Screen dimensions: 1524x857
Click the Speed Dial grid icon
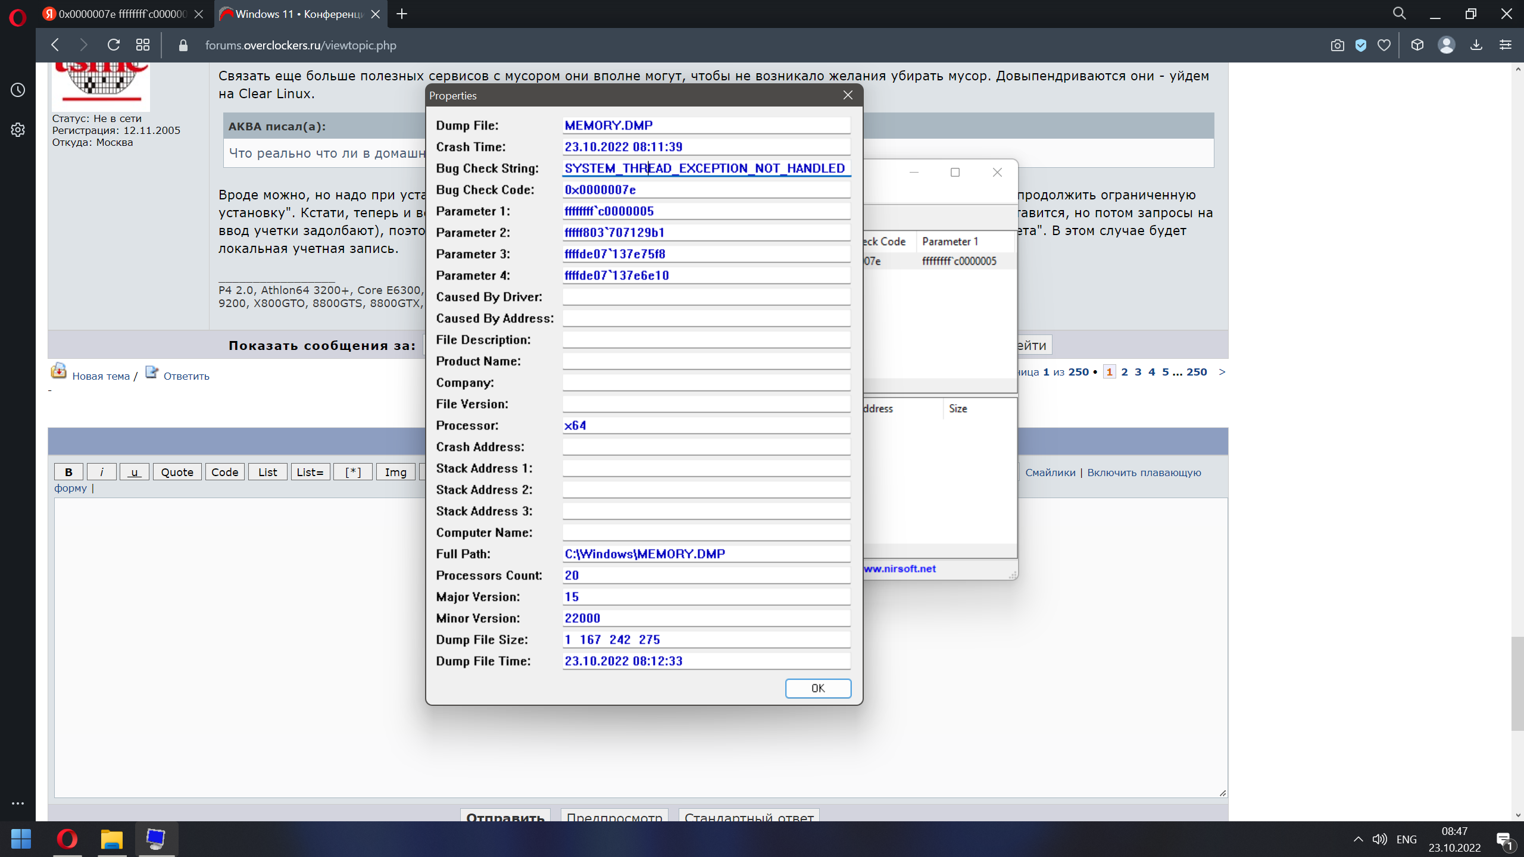[x=143, y=45]
